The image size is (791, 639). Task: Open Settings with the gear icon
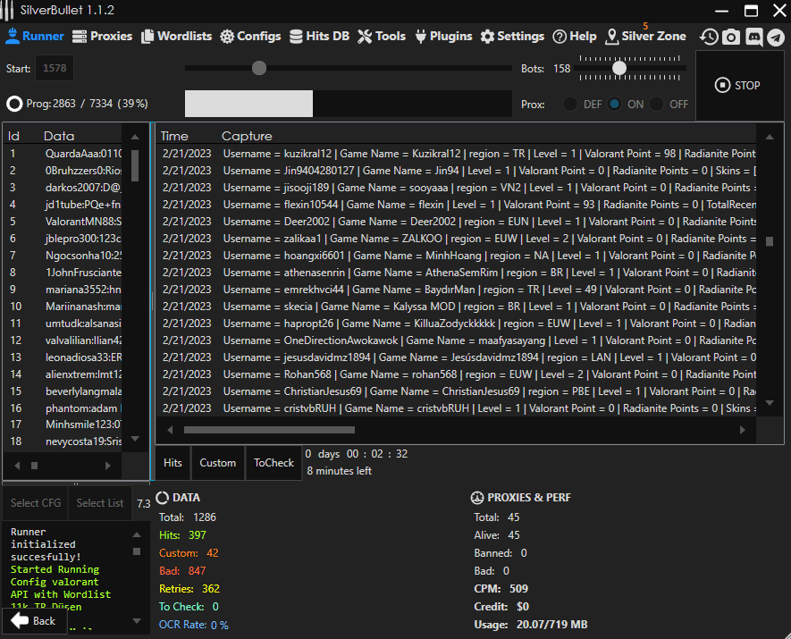pyautogui.click(x=512, y=37)
